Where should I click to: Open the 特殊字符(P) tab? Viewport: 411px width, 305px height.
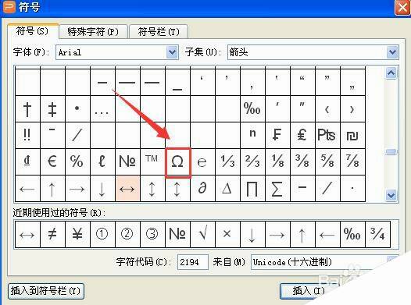click(93, 32)
